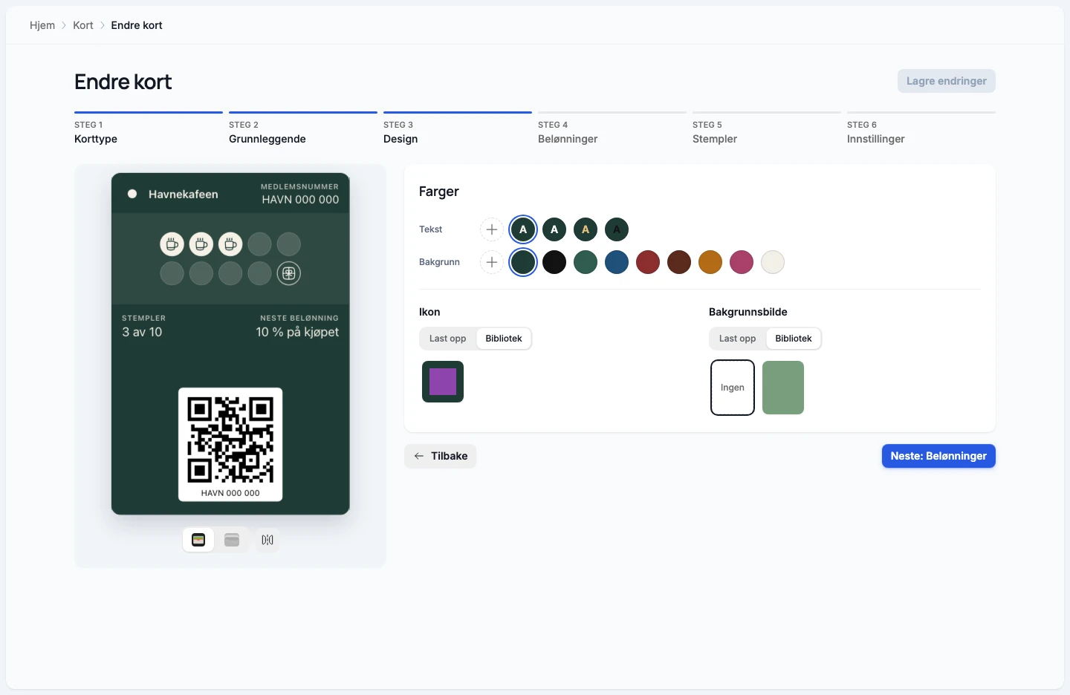The width and height of the screenshot is (1070, 695).
Task: Navigate to Hjem breadcrumb
Action: click(x=42, y=25)
